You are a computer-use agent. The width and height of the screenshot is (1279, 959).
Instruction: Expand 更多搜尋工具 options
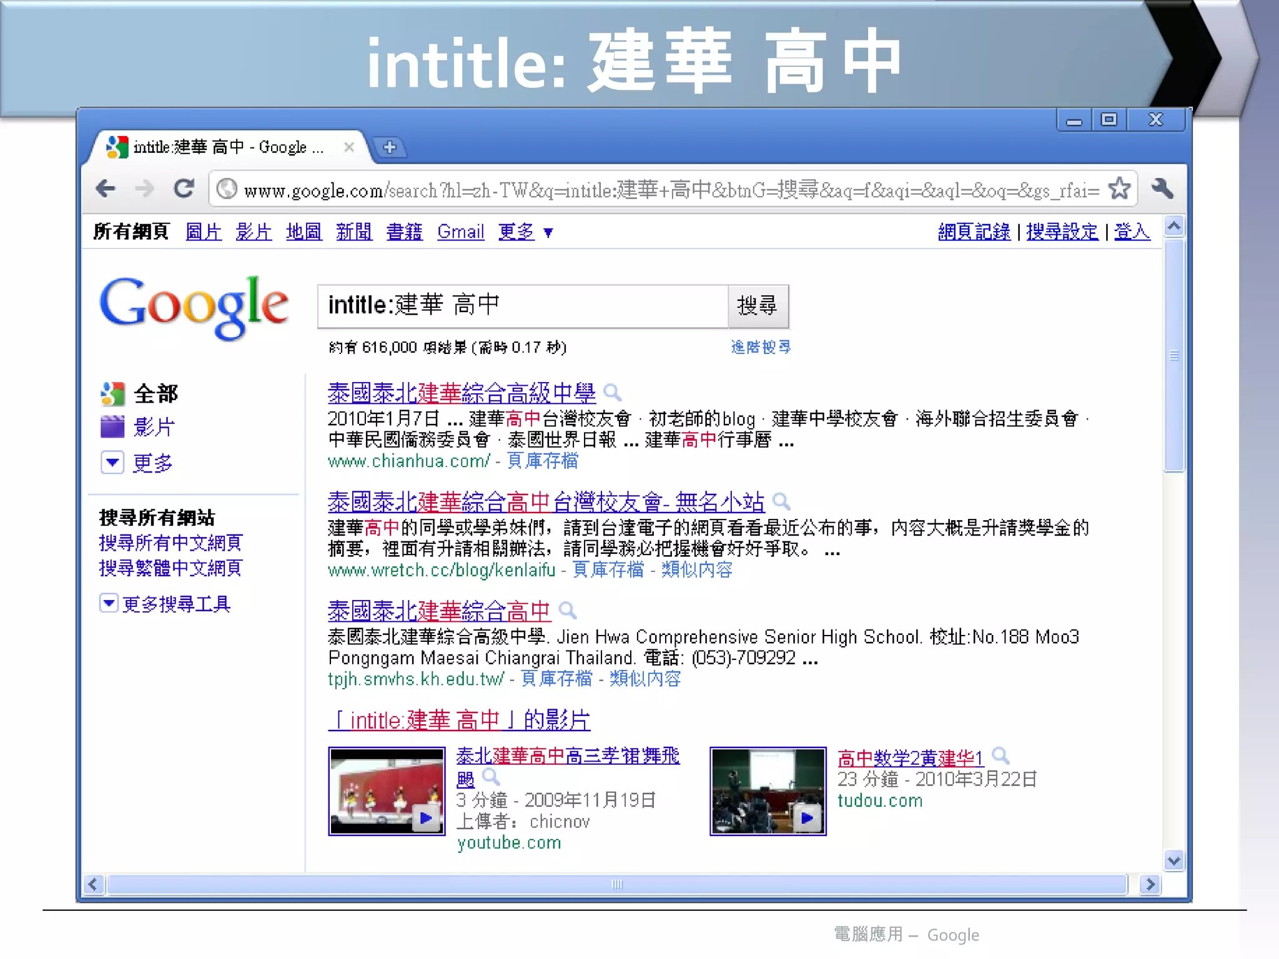tap(165, 604)
